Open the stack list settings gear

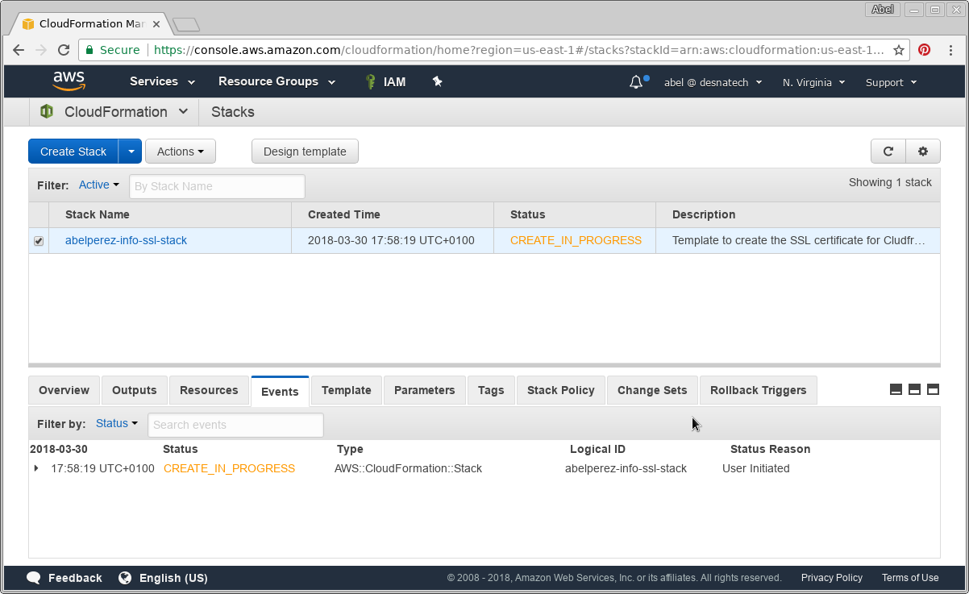coord(923,152)
